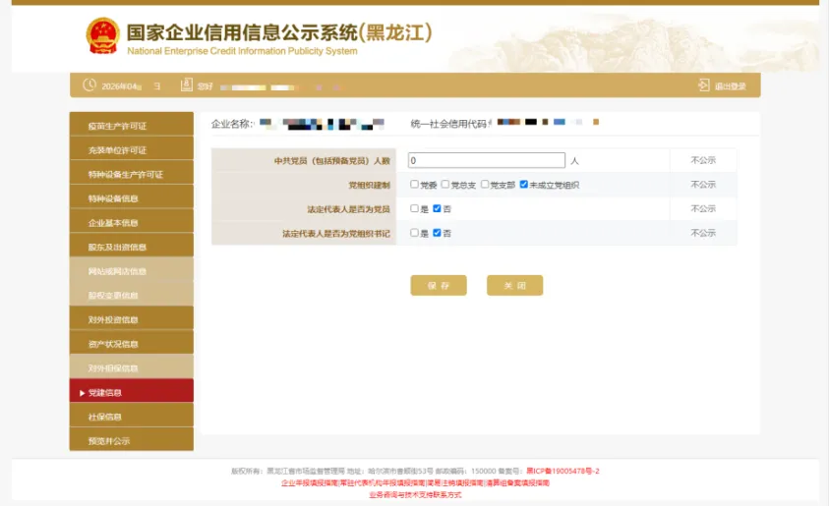
Task: Select the 党建信息 sidebar item
Action: [131, 392]
